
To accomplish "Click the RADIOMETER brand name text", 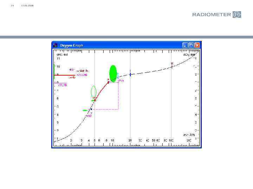I will tap(212, 15).
